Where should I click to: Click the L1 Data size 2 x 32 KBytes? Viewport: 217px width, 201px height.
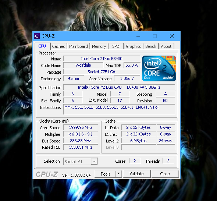tap(139, 127)
